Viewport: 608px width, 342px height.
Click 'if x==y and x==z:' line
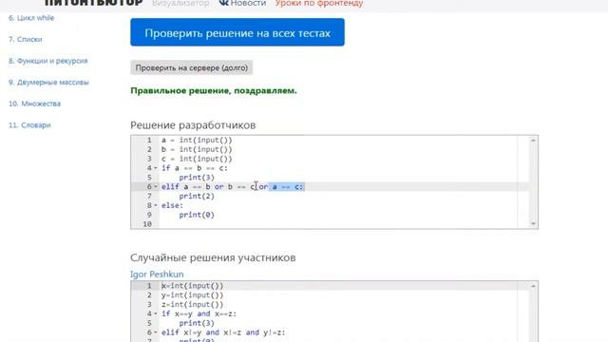[199, 313]
